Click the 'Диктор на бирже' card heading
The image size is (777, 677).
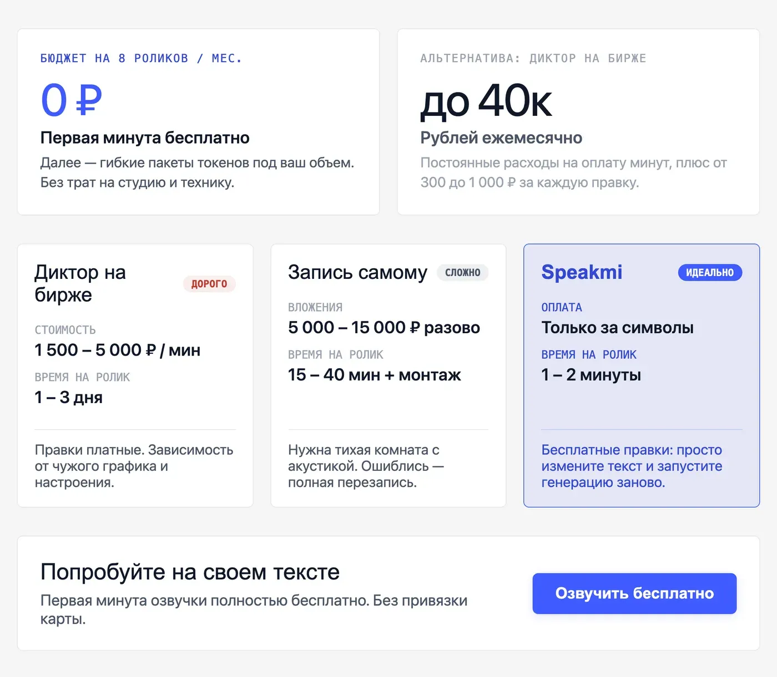tap(80, 283)
